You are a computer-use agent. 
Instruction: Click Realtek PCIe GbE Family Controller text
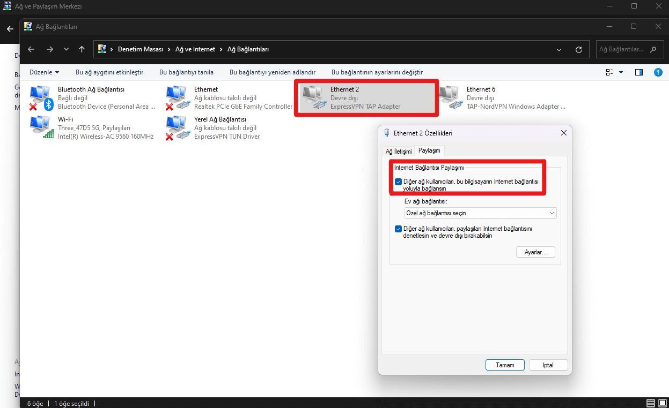[243, 107]
